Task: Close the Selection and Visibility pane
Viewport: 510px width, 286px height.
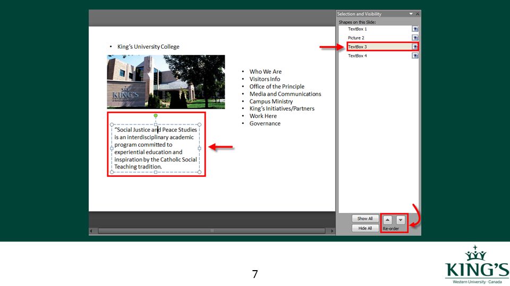Action: [418, 14]
